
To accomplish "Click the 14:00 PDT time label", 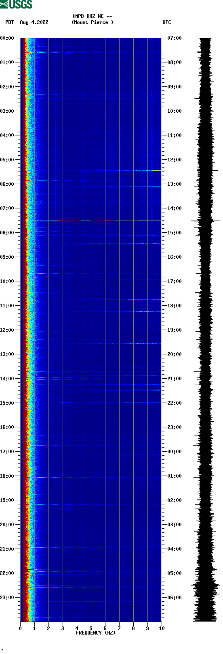I will (7, 379).
